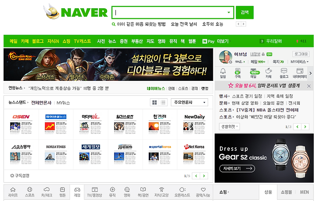Select the 오픈캐스트 icon tab
Viewport: 316px width, 201px height.
[x=182, y=192]
